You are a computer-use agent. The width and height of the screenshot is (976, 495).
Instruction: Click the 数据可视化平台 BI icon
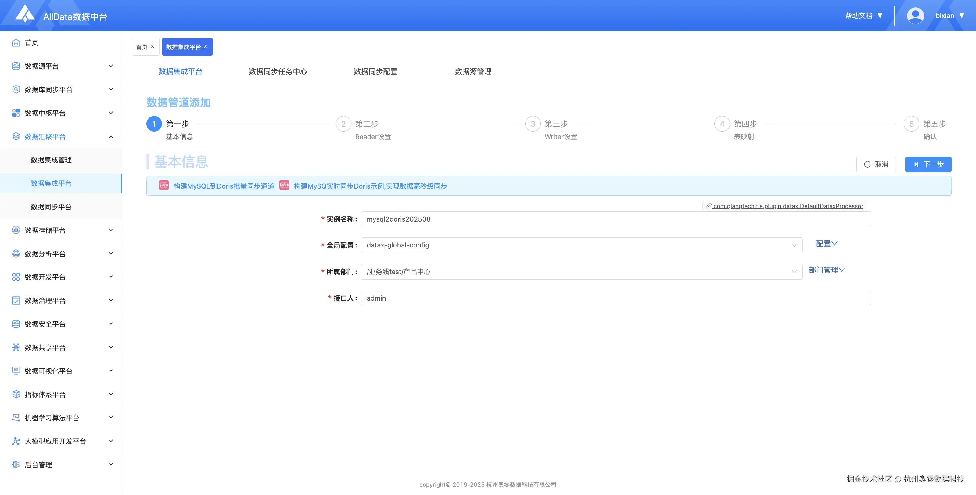click(16, 371)
